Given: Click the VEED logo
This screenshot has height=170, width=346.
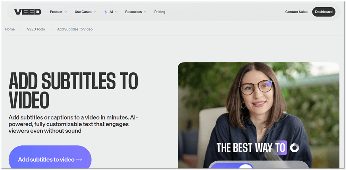Looking at the screenshot, I should tap(28, 12).
